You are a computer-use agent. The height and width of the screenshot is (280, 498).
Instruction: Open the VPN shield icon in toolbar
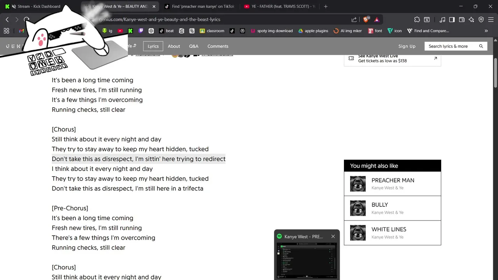[x=481, y=19]
